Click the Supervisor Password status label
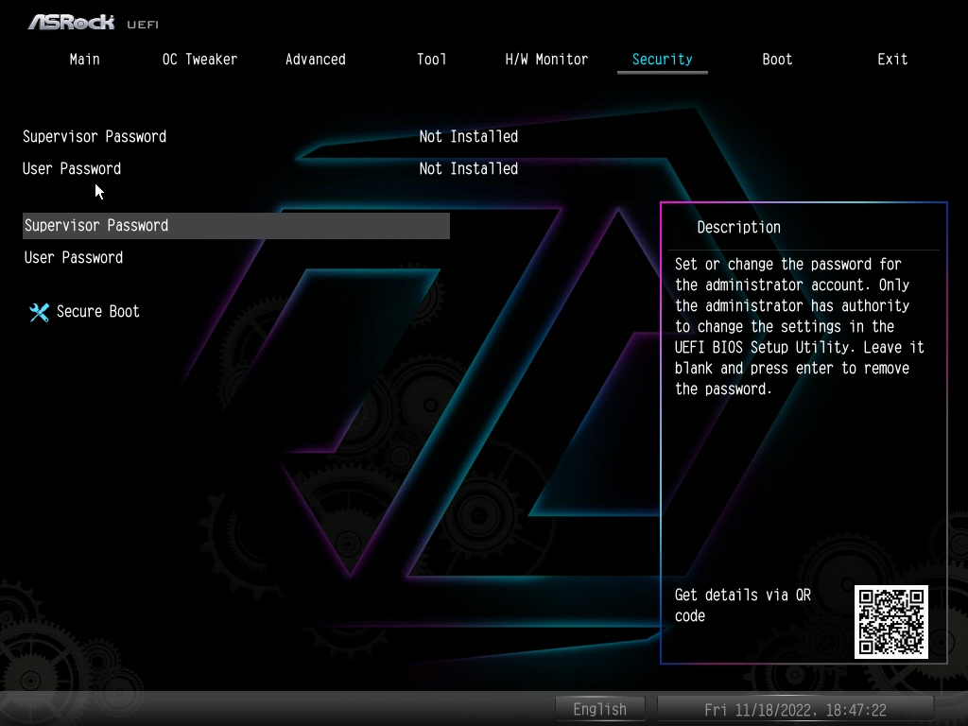The height and width of the screenshot is (726, 968). 95,136
